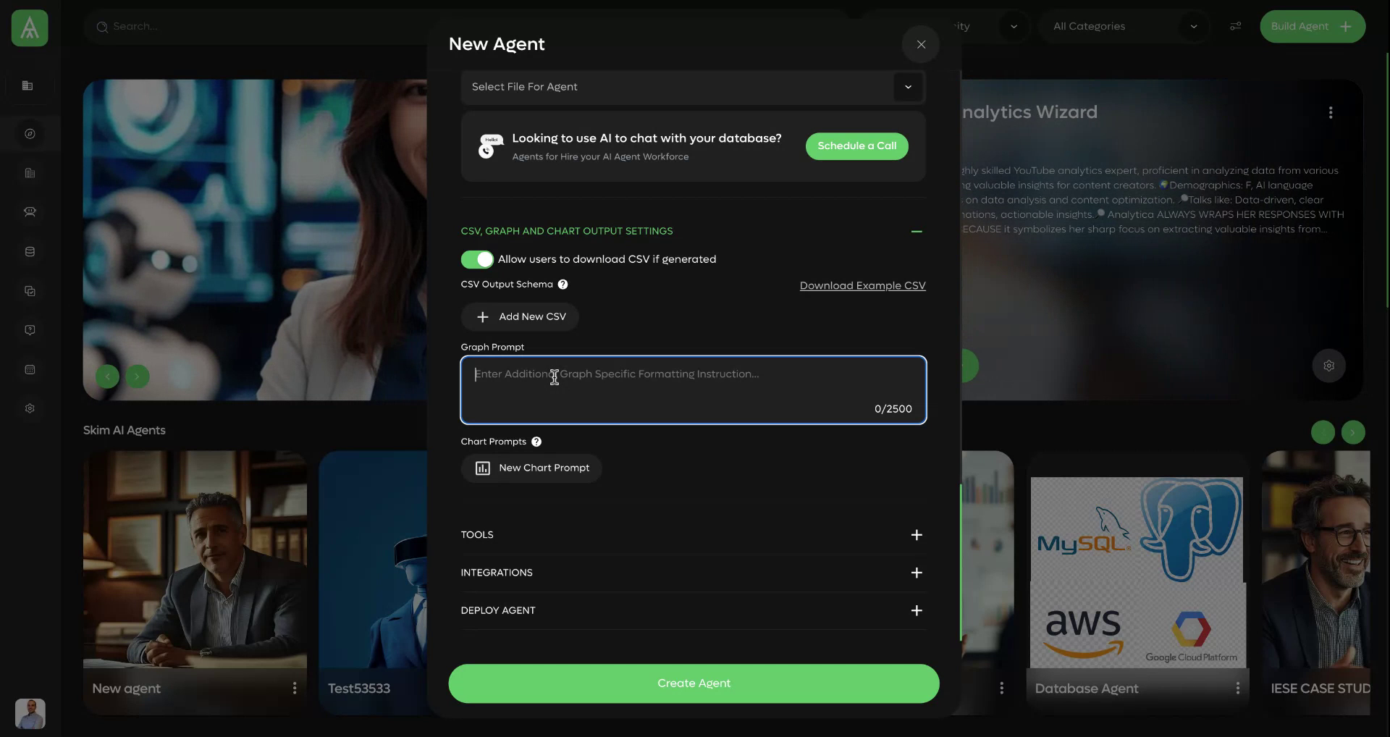Screen dimensions: 1390x737
Task: Expand the Select File For Agent dropdown
Action: [908, 87]
